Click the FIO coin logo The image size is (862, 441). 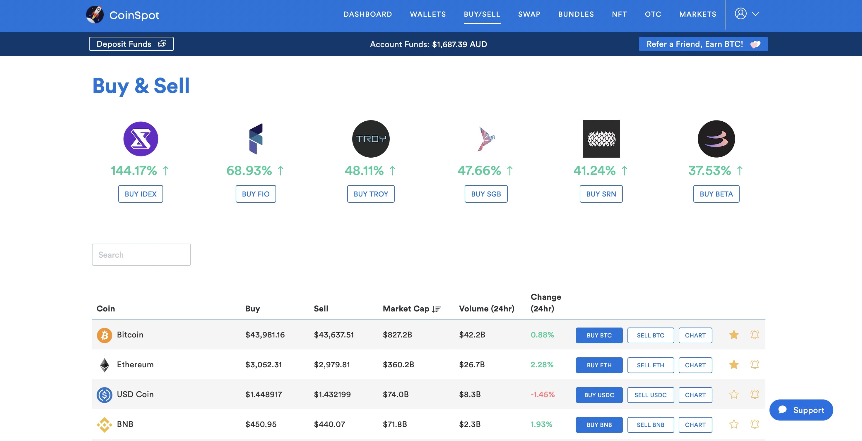coord(256,139)
